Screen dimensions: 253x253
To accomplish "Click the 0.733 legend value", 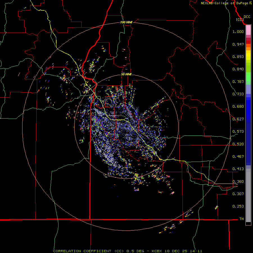I will point(238,94).
